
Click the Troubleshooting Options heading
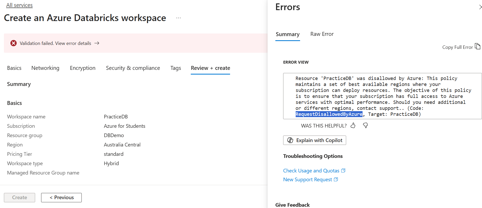(x=313, y=156)
